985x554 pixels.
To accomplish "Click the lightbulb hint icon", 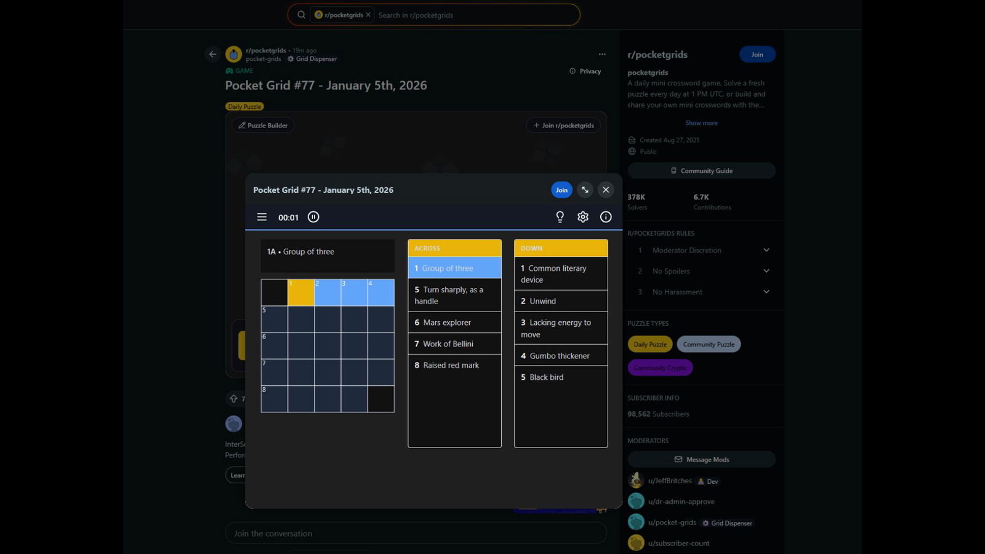I will click(560, 217).
